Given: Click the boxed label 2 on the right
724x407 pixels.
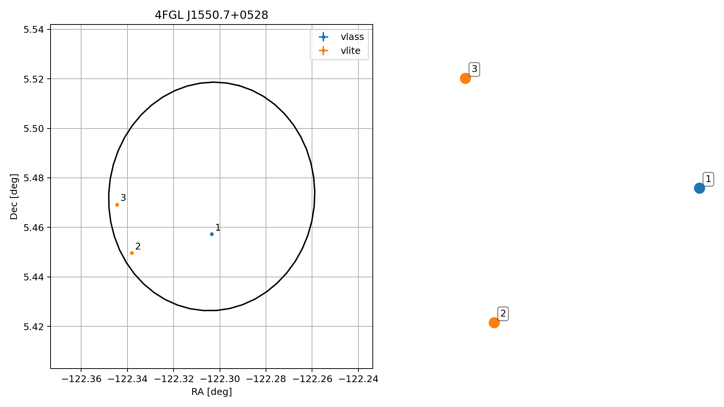Looking at the screenshot, I should click(x=503, y=314).
